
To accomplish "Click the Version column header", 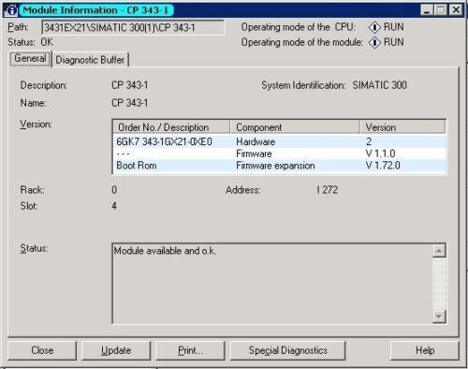I will (x=402, y=127).
